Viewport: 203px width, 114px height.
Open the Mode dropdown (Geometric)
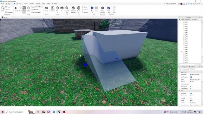[39, 7]
